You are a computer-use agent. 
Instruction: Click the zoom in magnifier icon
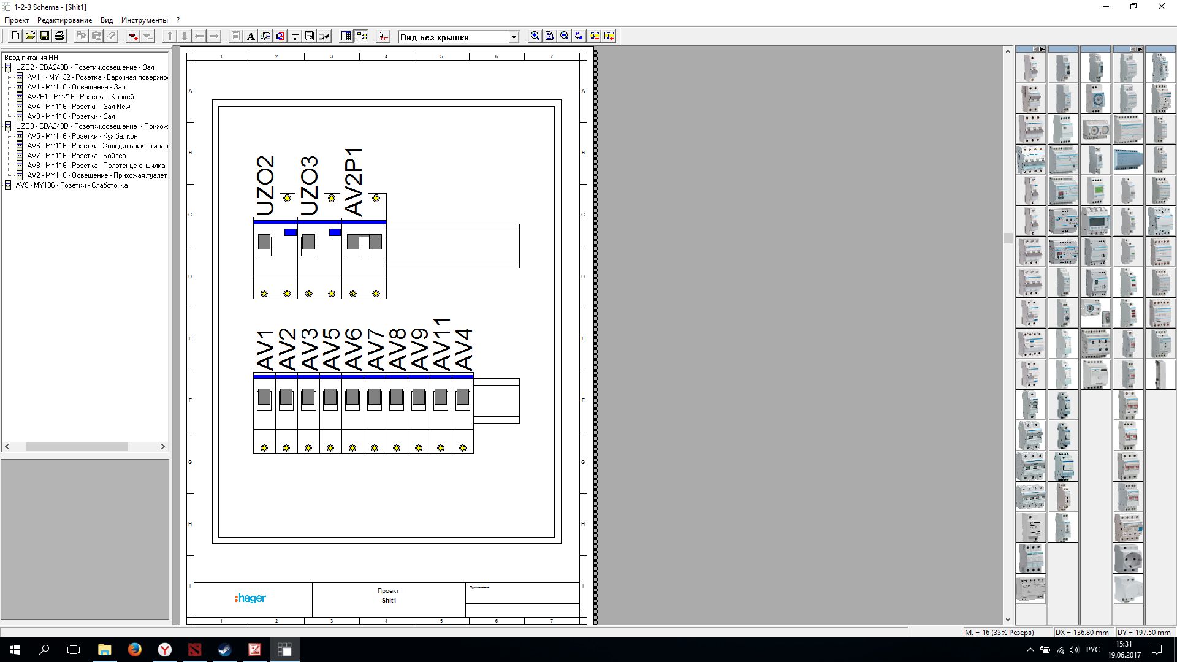click(x=535, y=36)
